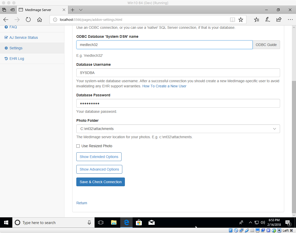Click the Cortana search box

[53, 223]
